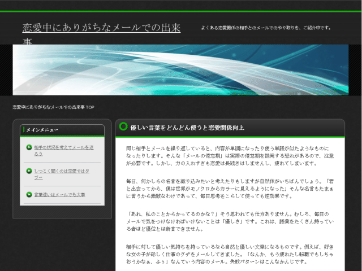Click the breadcrumb text ending with TOP
362x271 pixels.
pyautogui.click(x=53, y=107)
